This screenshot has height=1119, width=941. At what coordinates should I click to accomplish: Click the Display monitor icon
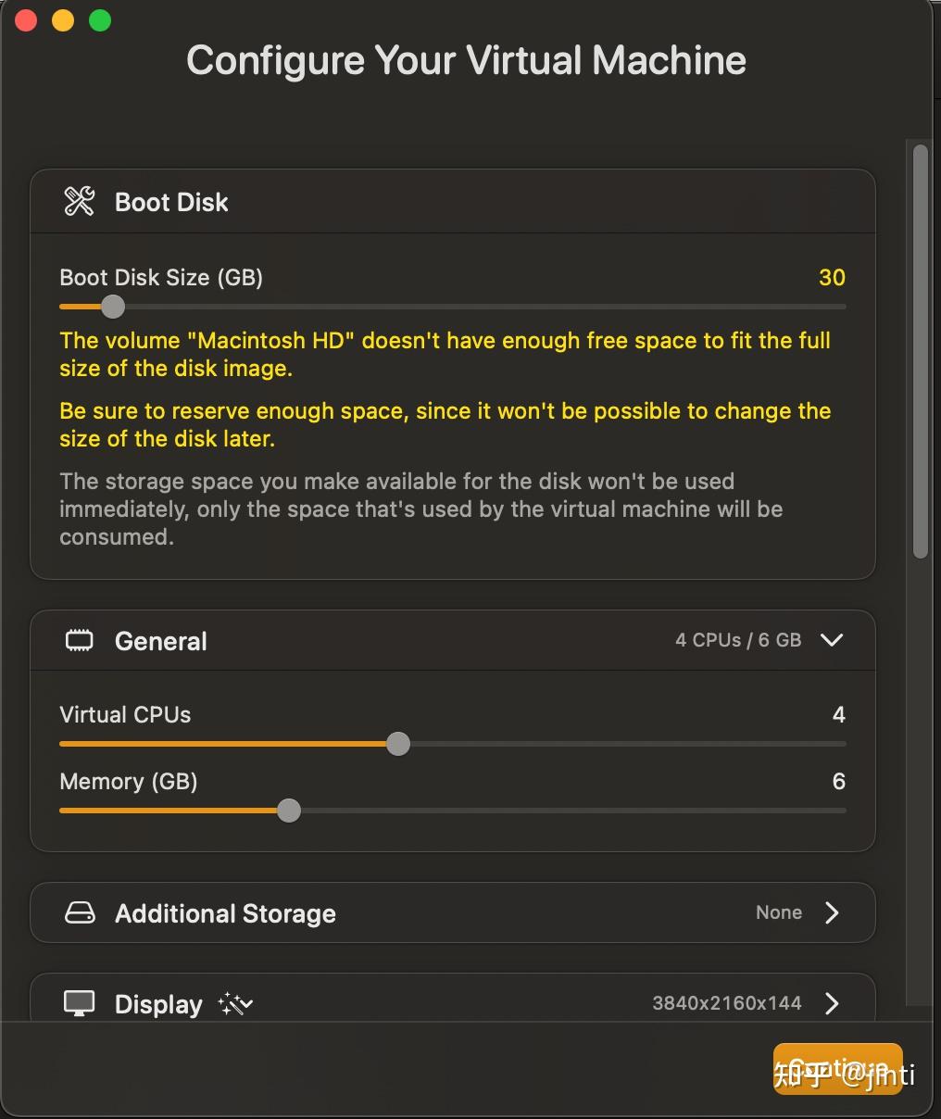coord(80,1004)
